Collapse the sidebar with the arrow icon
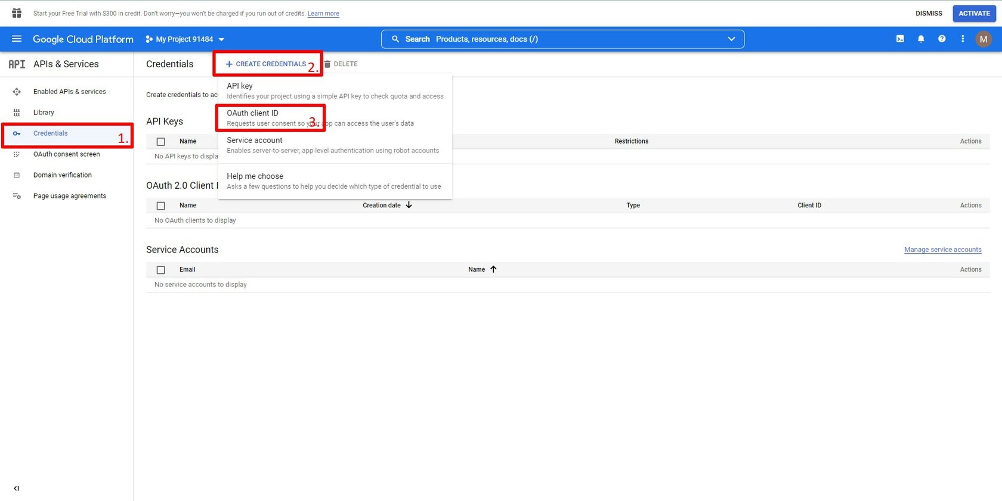Viewport: 1002px width, 501px height. click(16, 488)
